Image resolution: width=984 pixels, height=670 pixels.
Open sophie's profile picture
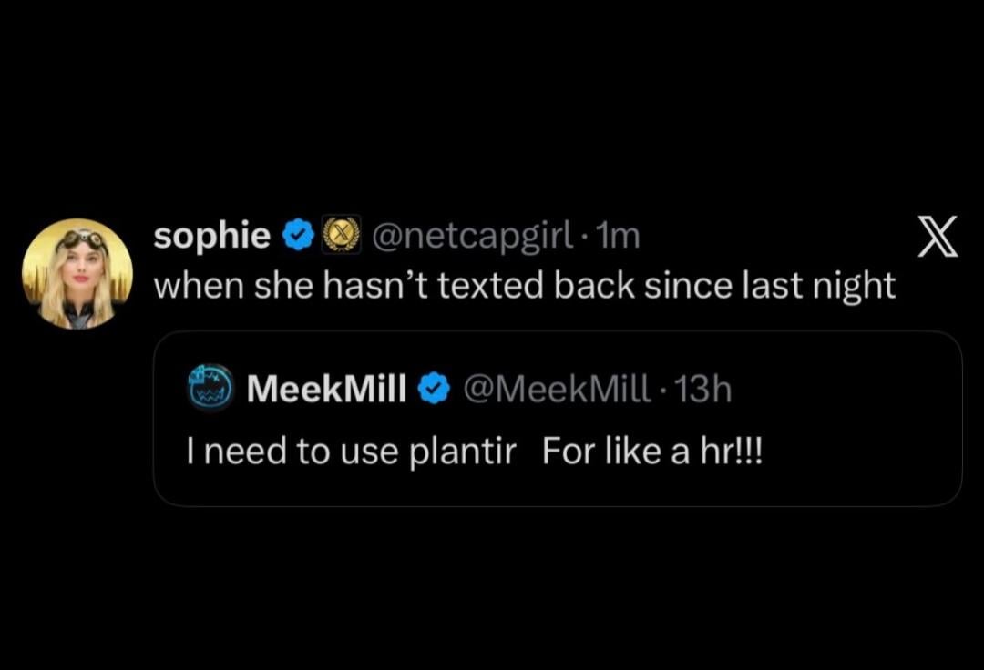coord(77,273)
